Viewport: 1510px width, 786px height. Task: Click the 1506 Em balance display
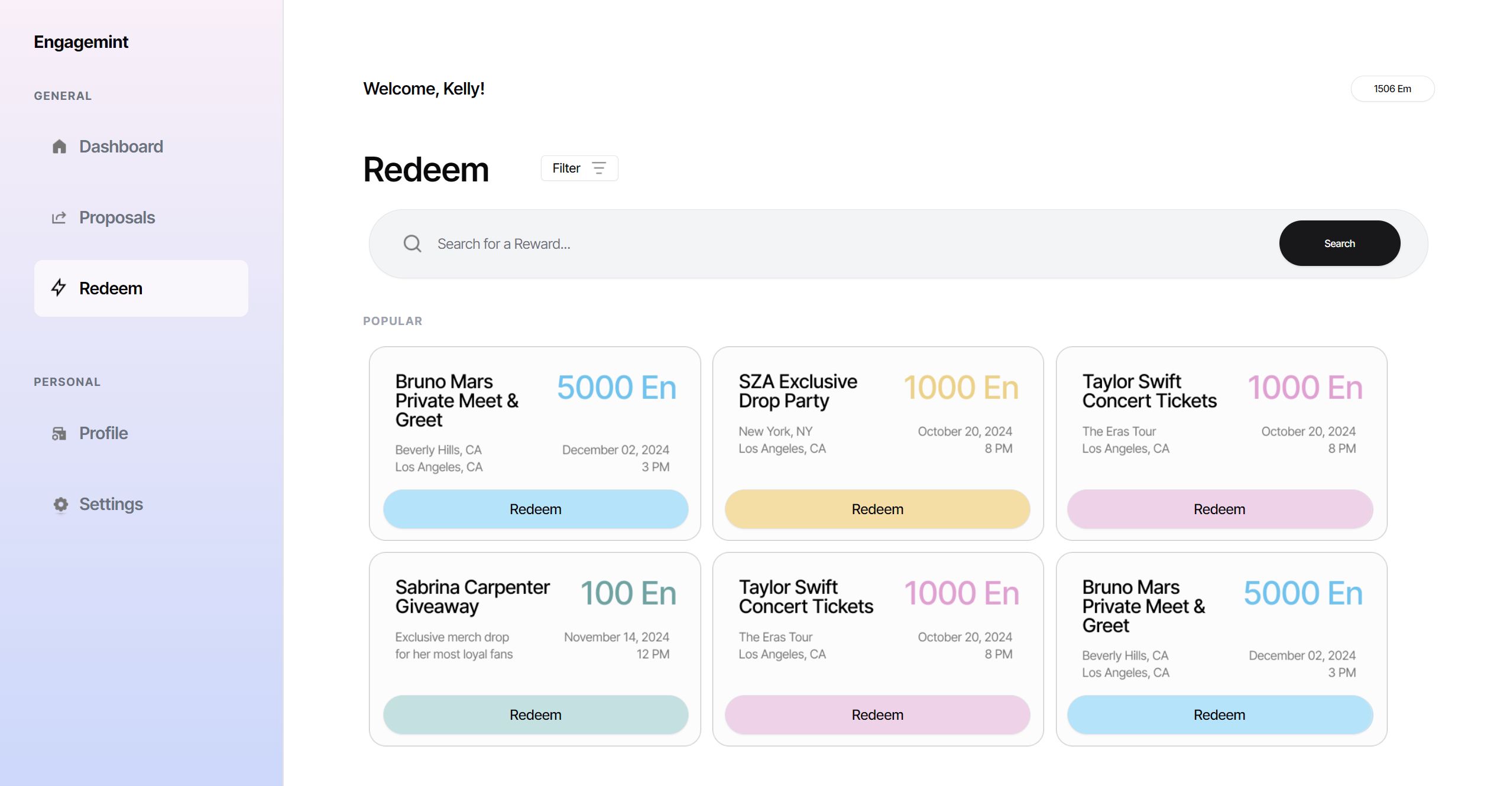pos(1391,89)
